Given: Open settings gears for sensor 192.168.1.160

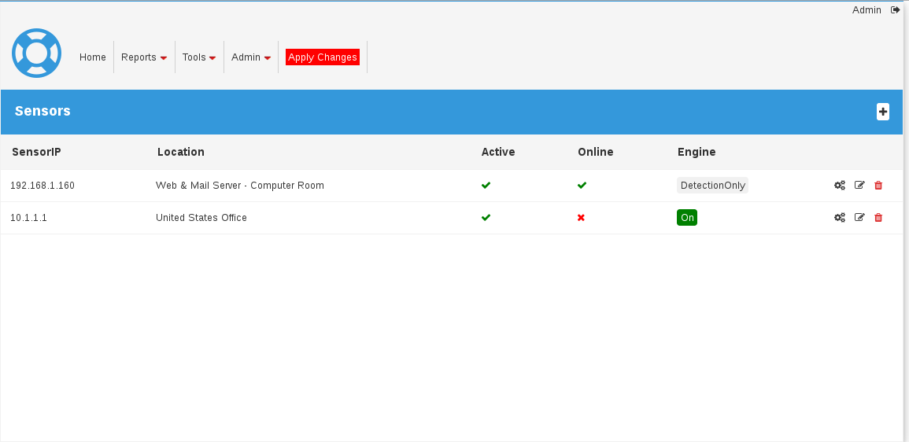Looking at the screenshot, I should pyautogui.click(x=840, y=186).
